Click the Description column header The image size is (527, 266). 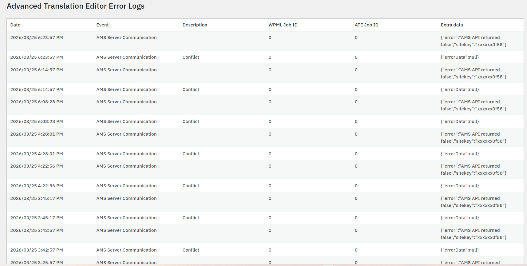coord(195,25)
